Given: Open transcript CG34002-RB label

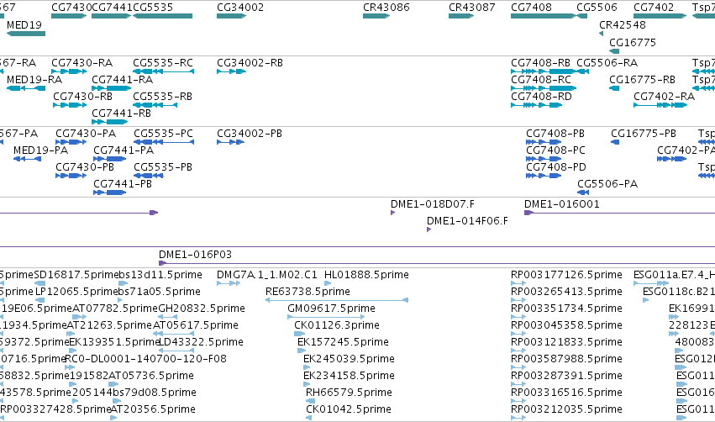Looking at the screenshot, I should (250, 62).
